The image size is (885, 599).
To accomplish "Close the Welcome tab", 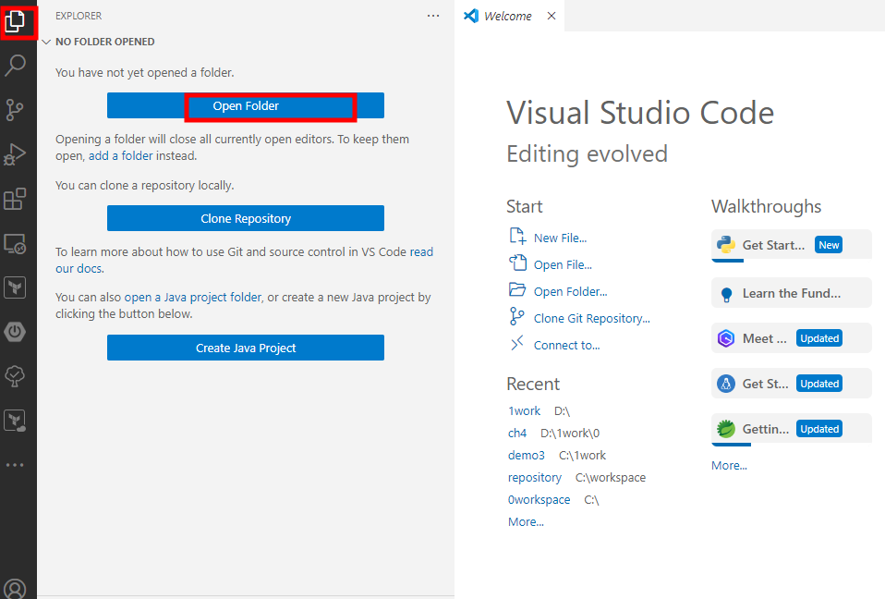I will point(552,16).
